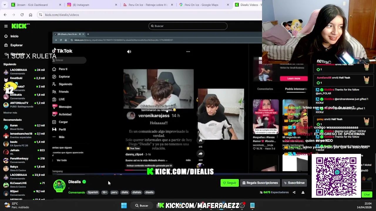Open the Notepad icon on the taskbar
Screen dimensions: 376x211
pyautogui.click(x=252, y=205)
